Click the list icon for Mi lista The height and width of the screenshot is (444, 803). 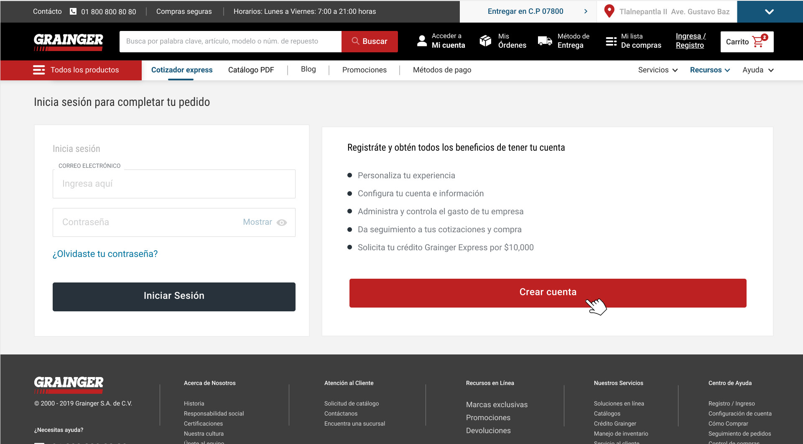click(611, 41)
